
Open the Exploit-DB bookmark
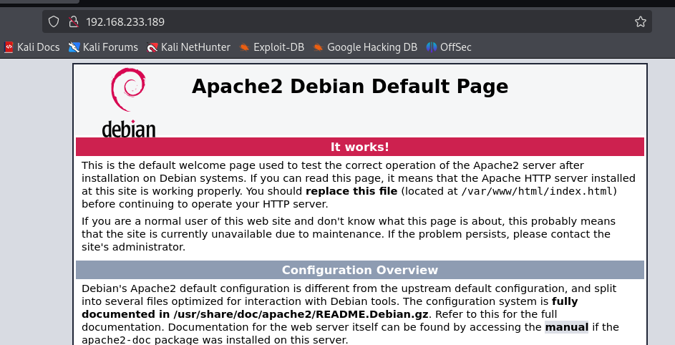271,47
